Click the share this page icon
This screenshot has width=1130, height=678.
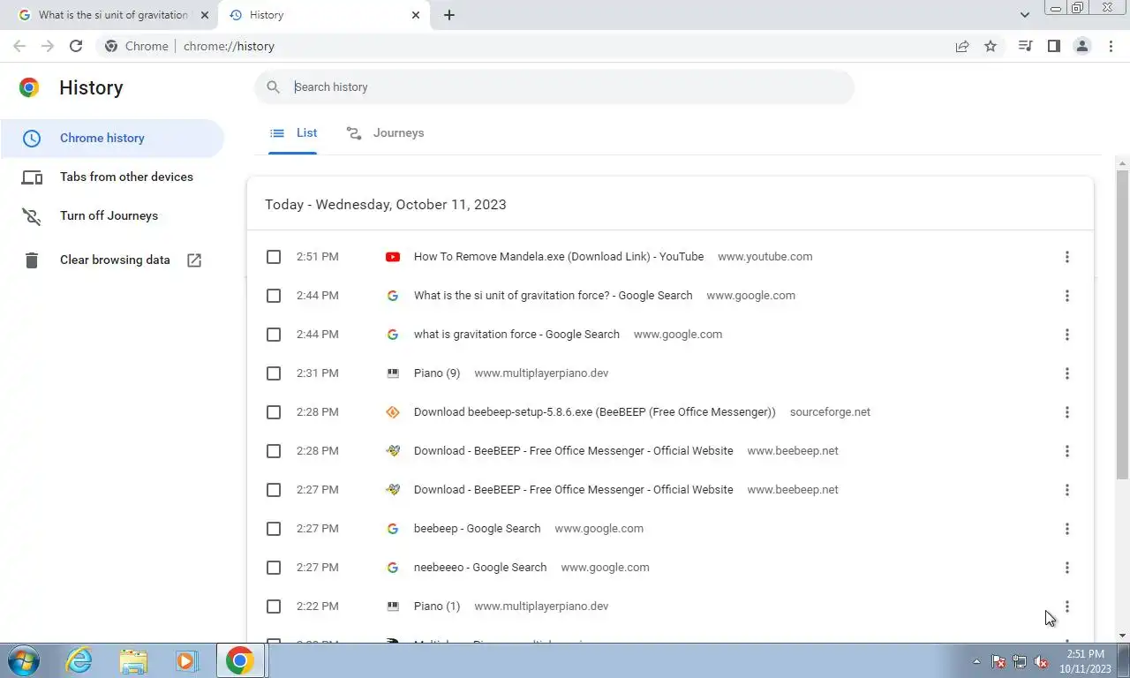pos(962,46)
